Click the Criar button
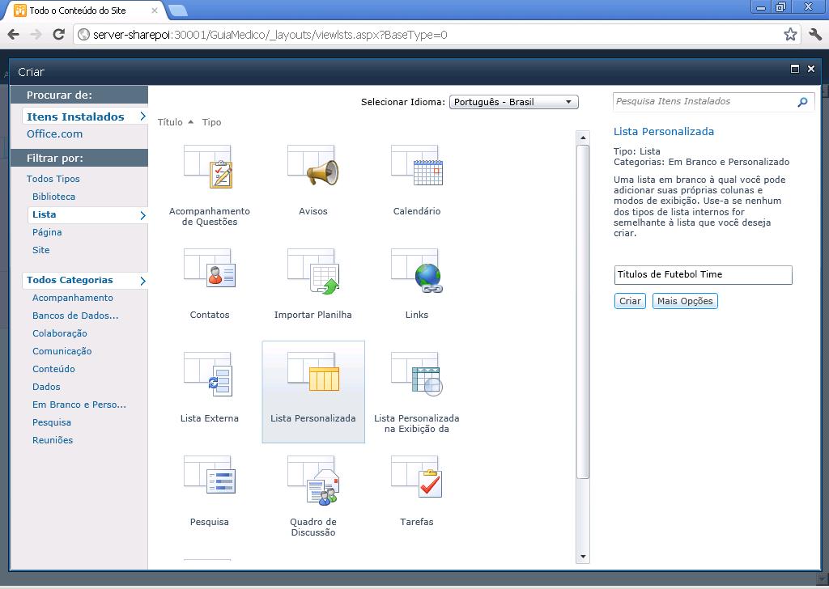 pos(629,300)
